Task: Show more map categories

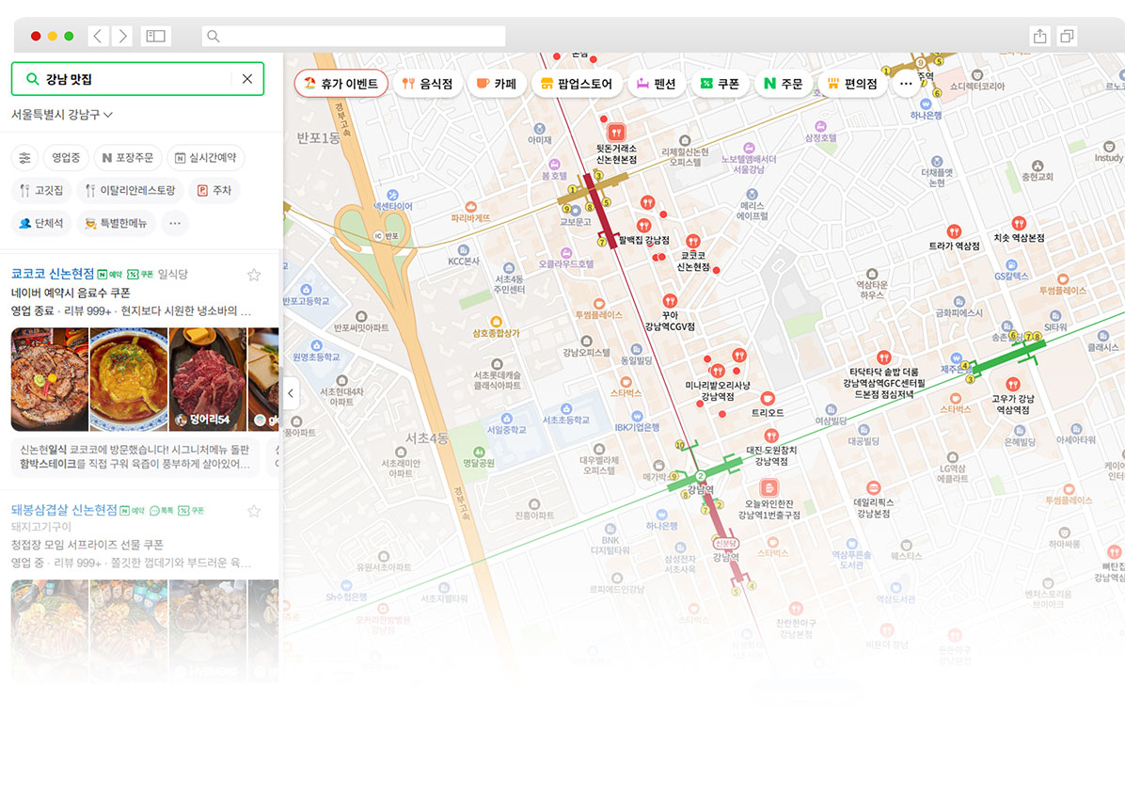Action: tap(906, 84)
